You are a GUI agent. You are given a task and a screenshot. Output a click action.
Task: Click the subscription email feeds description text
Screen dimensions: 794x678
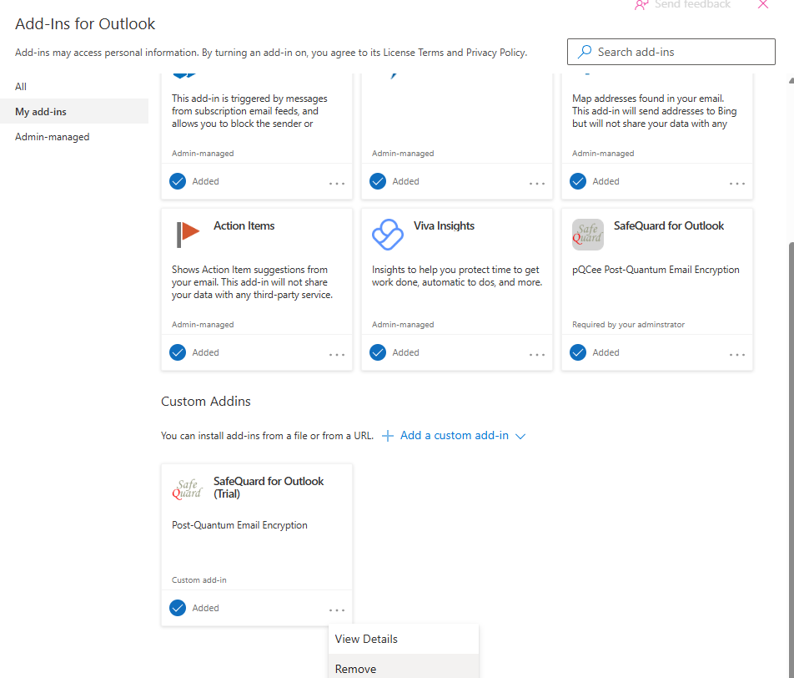point(249,111)
